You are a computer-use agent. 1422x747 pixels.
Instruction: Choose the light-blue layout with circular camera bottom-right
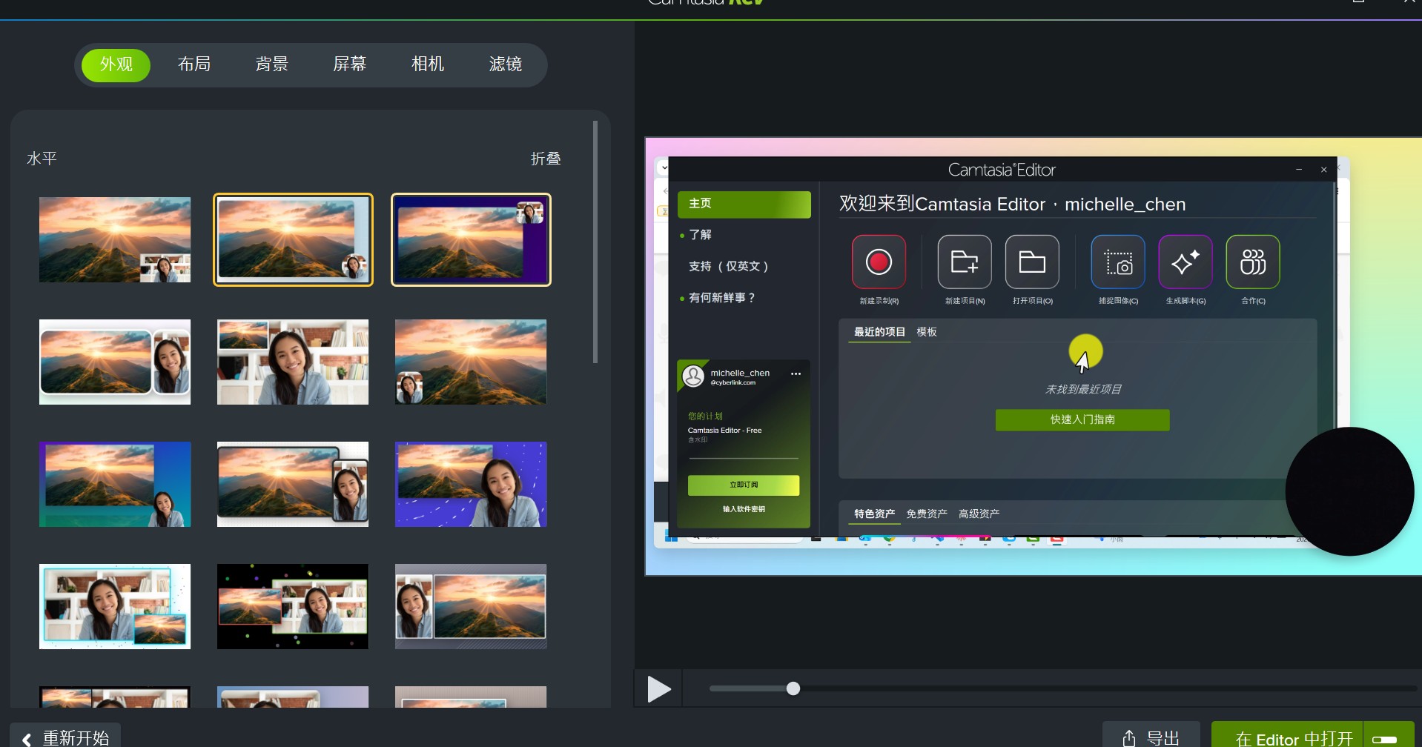click(293, 239)
